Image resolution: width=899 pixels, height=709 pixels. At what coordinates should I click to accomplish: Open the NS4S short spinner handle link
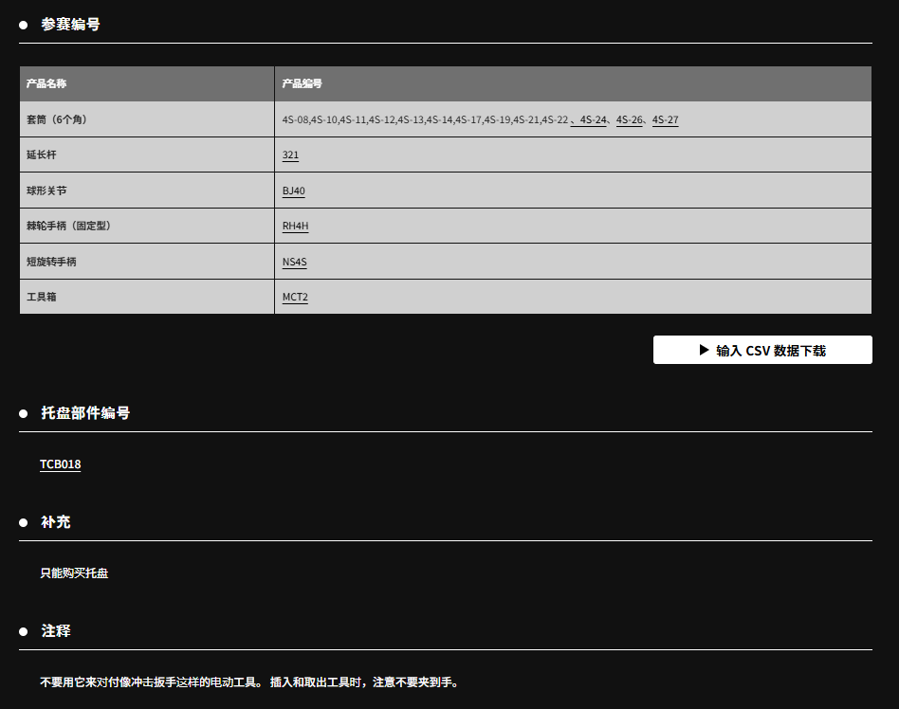[x=295, y=262]
